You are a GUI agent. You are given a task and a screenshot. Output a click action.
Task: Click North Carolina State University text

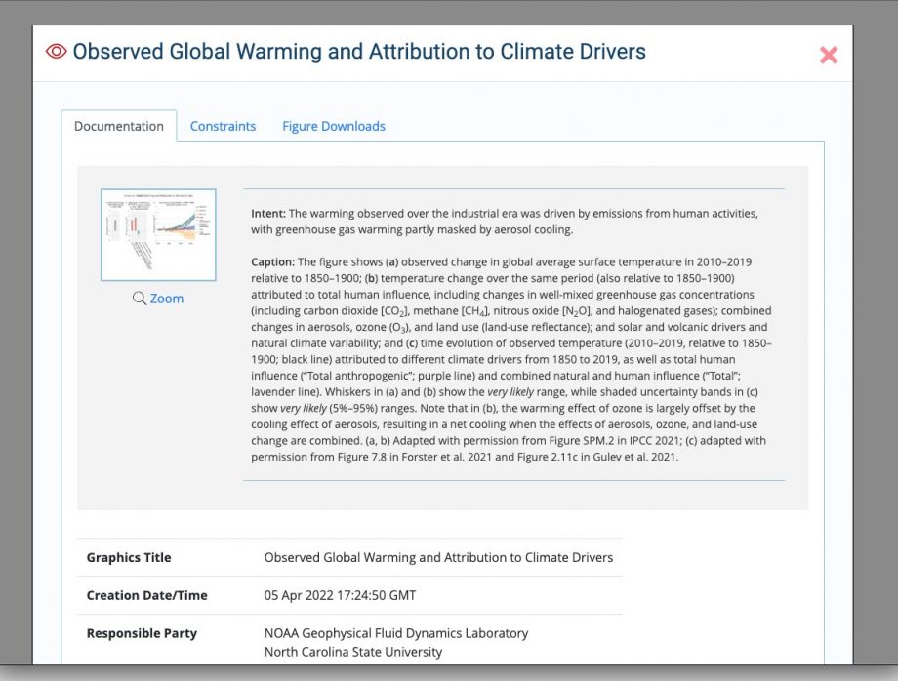coord(352,652)
